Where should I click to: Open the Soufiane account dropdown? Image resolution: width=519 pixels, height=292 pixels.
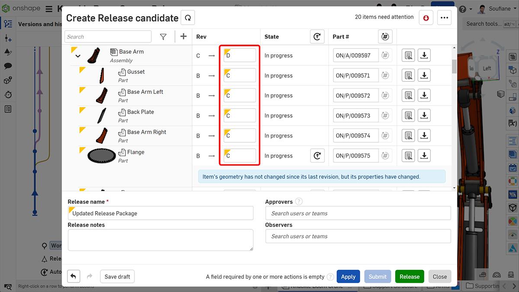pos(501,8)
